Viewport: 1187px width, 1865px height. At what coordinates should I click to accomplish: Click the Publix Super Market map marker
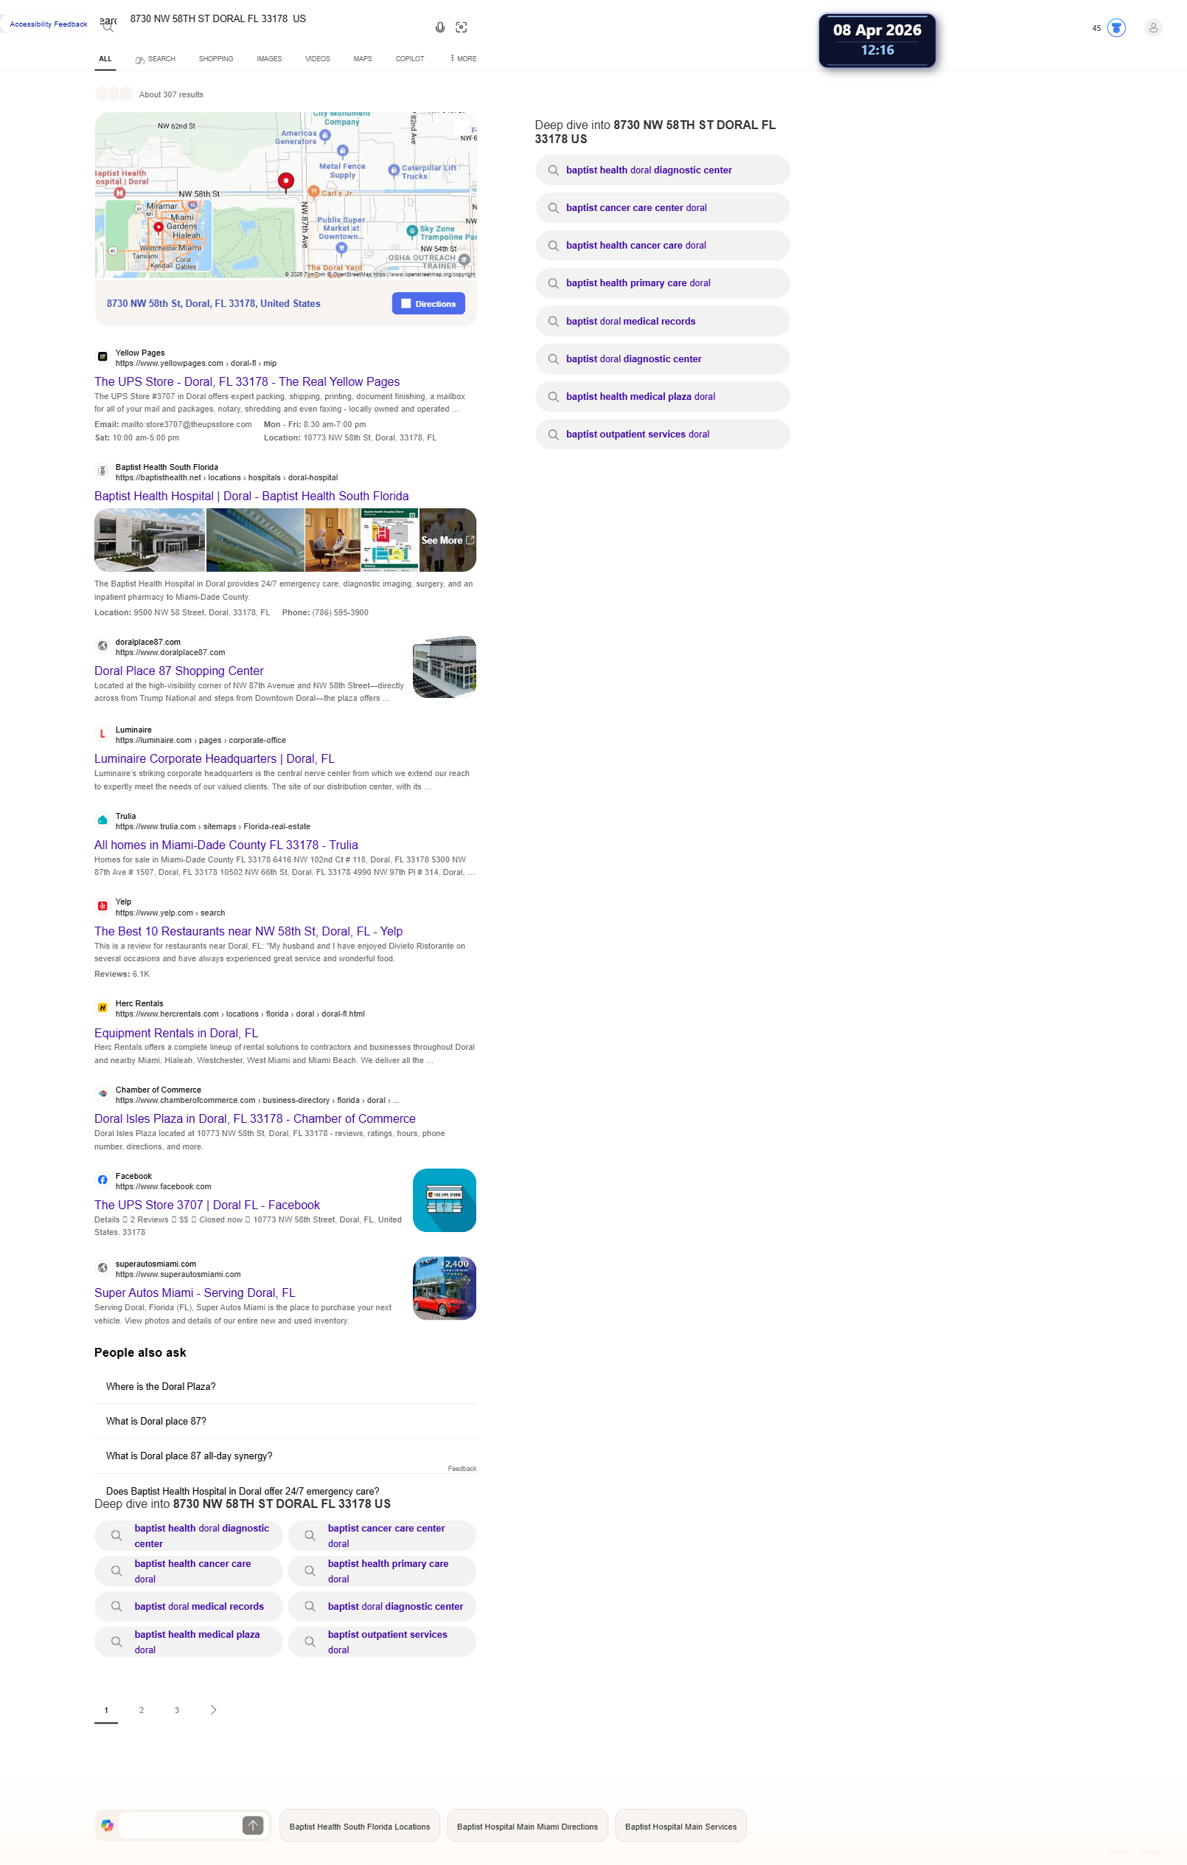click(x=341, y=249)
